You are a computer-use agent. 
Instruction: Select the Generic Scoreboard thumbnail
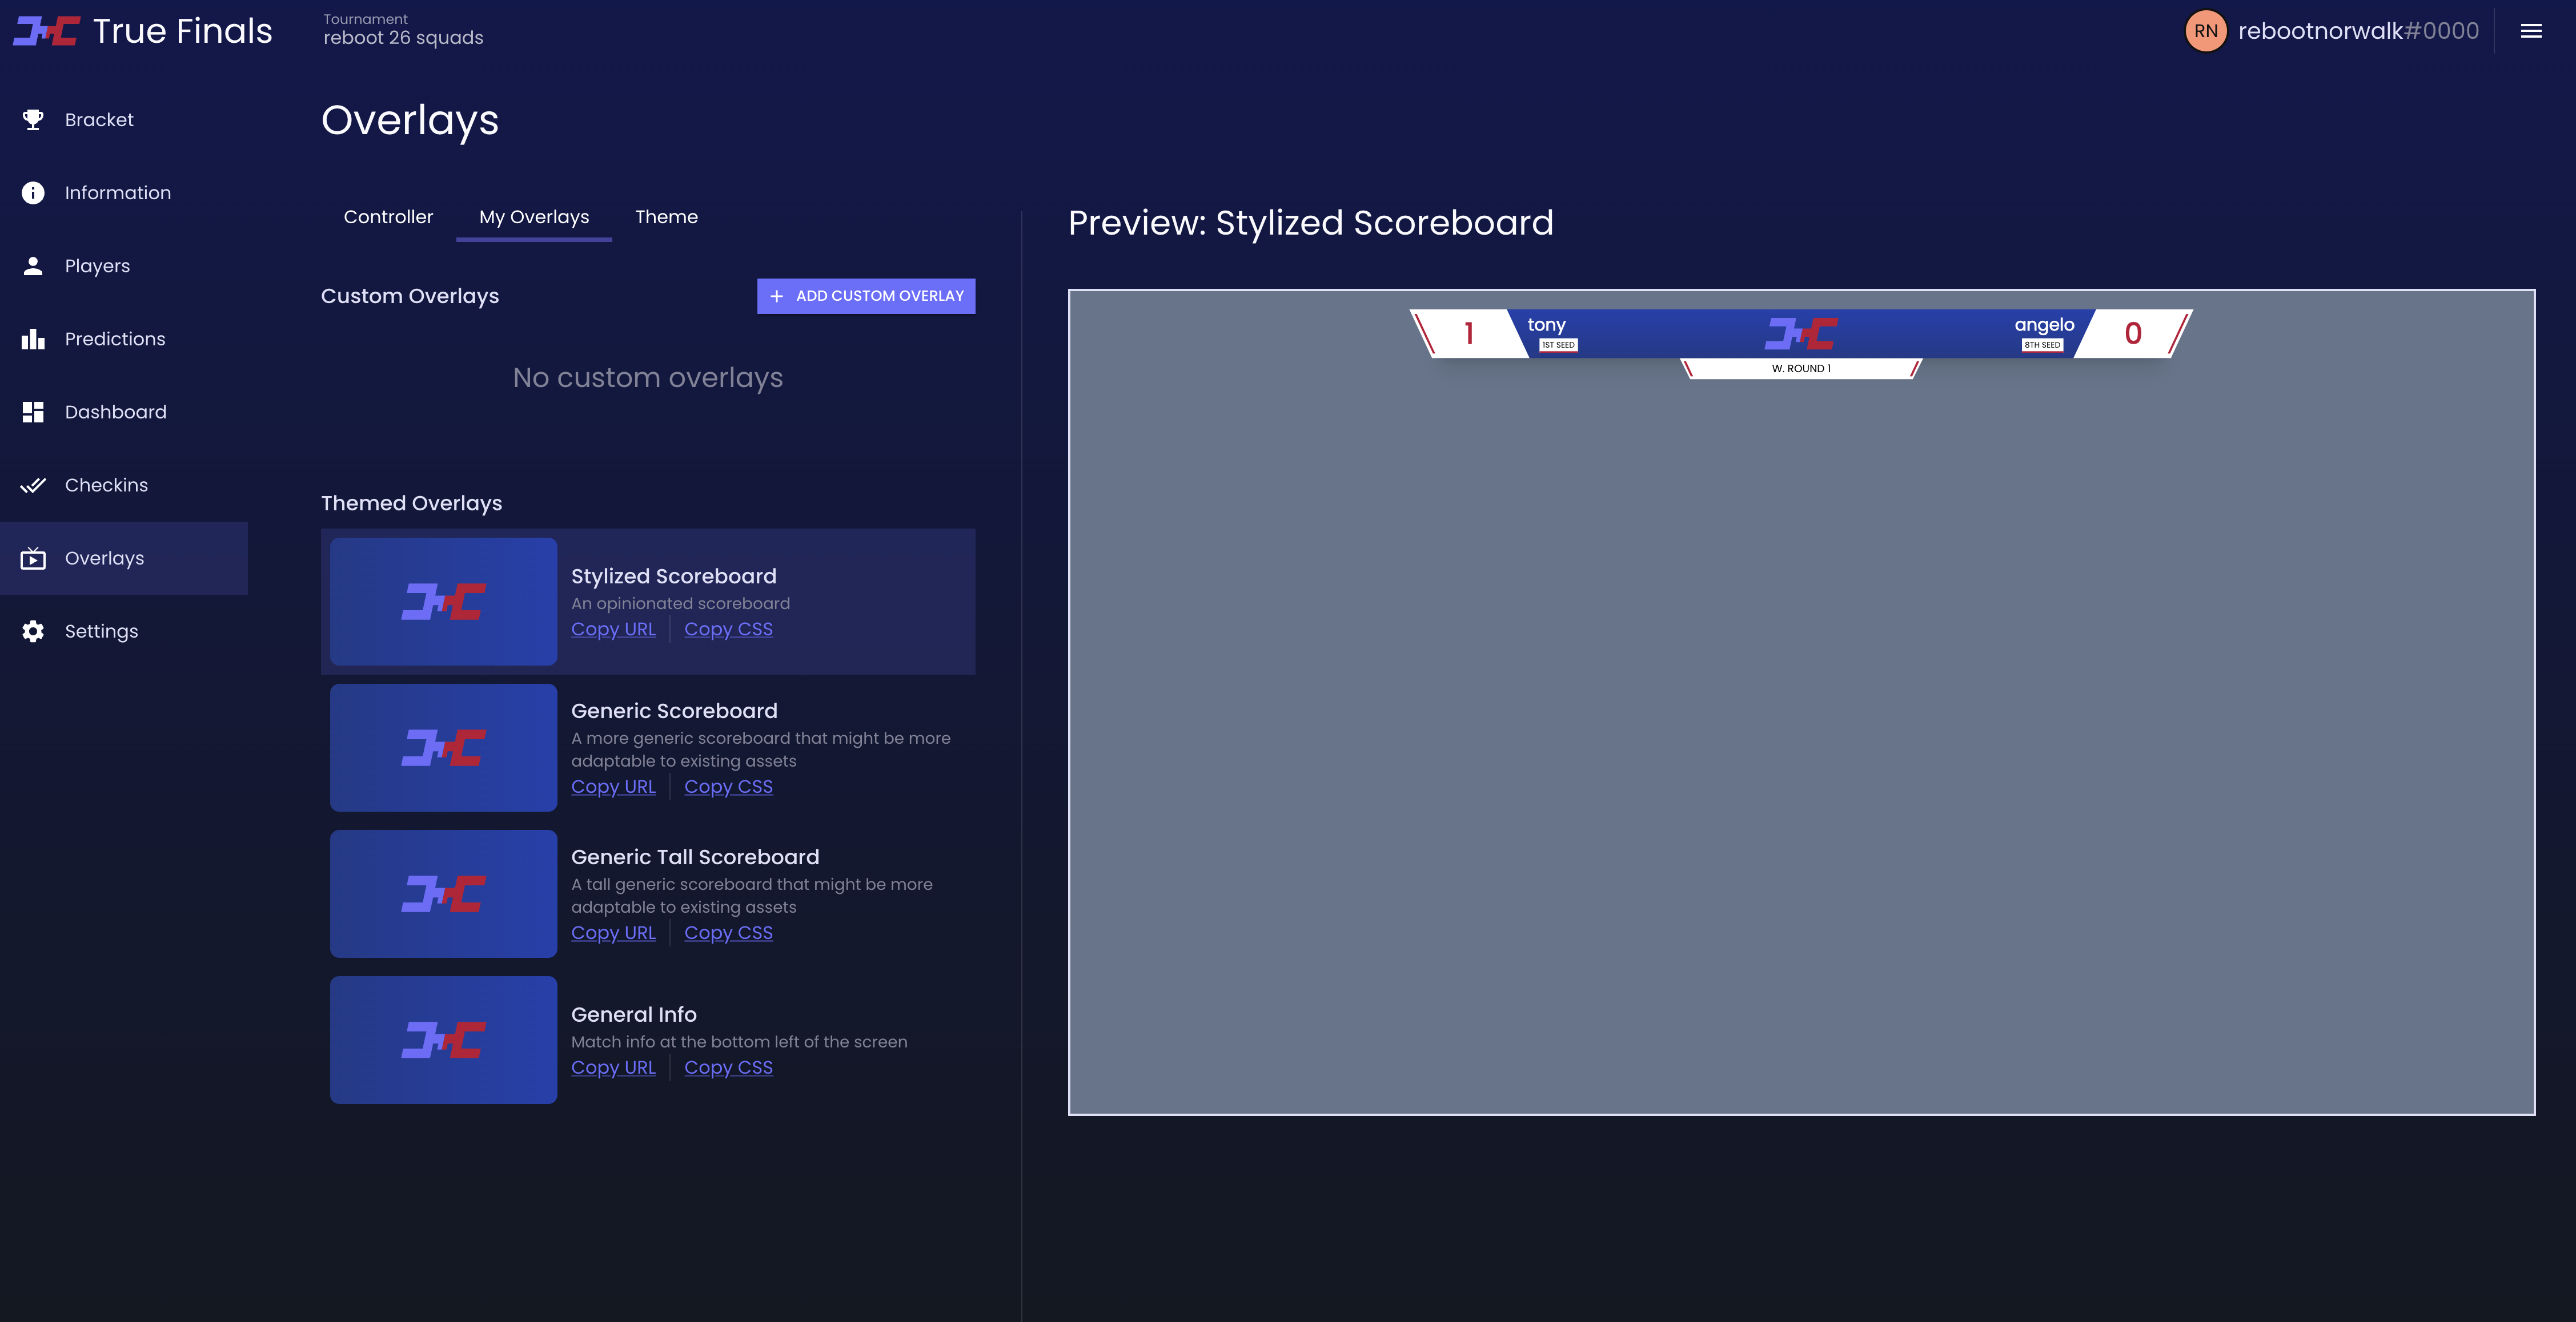click(x=443, y=747)
